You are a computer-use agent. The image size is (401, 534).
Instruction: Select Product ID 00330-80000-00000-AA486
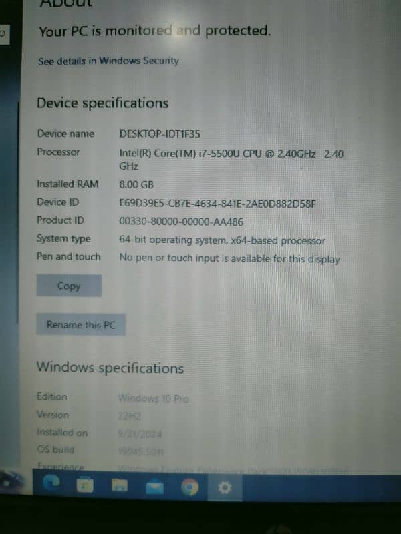click(x=181, y=222)
